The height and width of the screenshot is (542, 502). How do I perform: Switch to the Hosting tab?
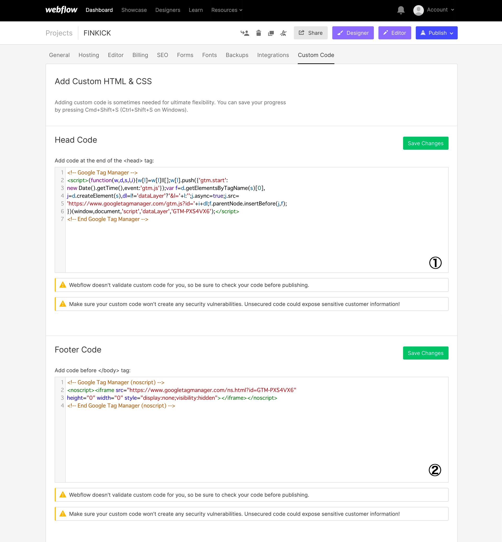(x=89, y=55)
